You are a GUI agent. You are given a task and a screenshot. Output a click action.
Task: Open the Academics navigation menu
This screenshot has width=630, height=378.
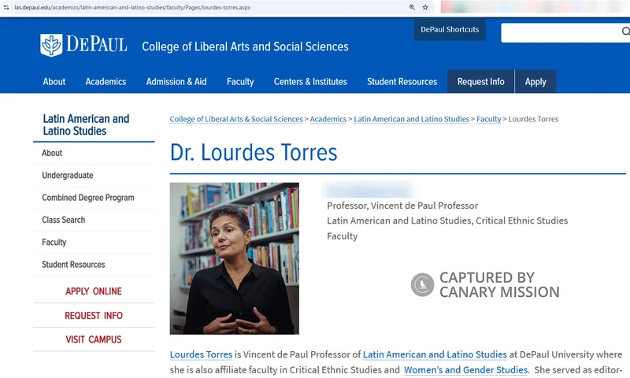[106, 82]
